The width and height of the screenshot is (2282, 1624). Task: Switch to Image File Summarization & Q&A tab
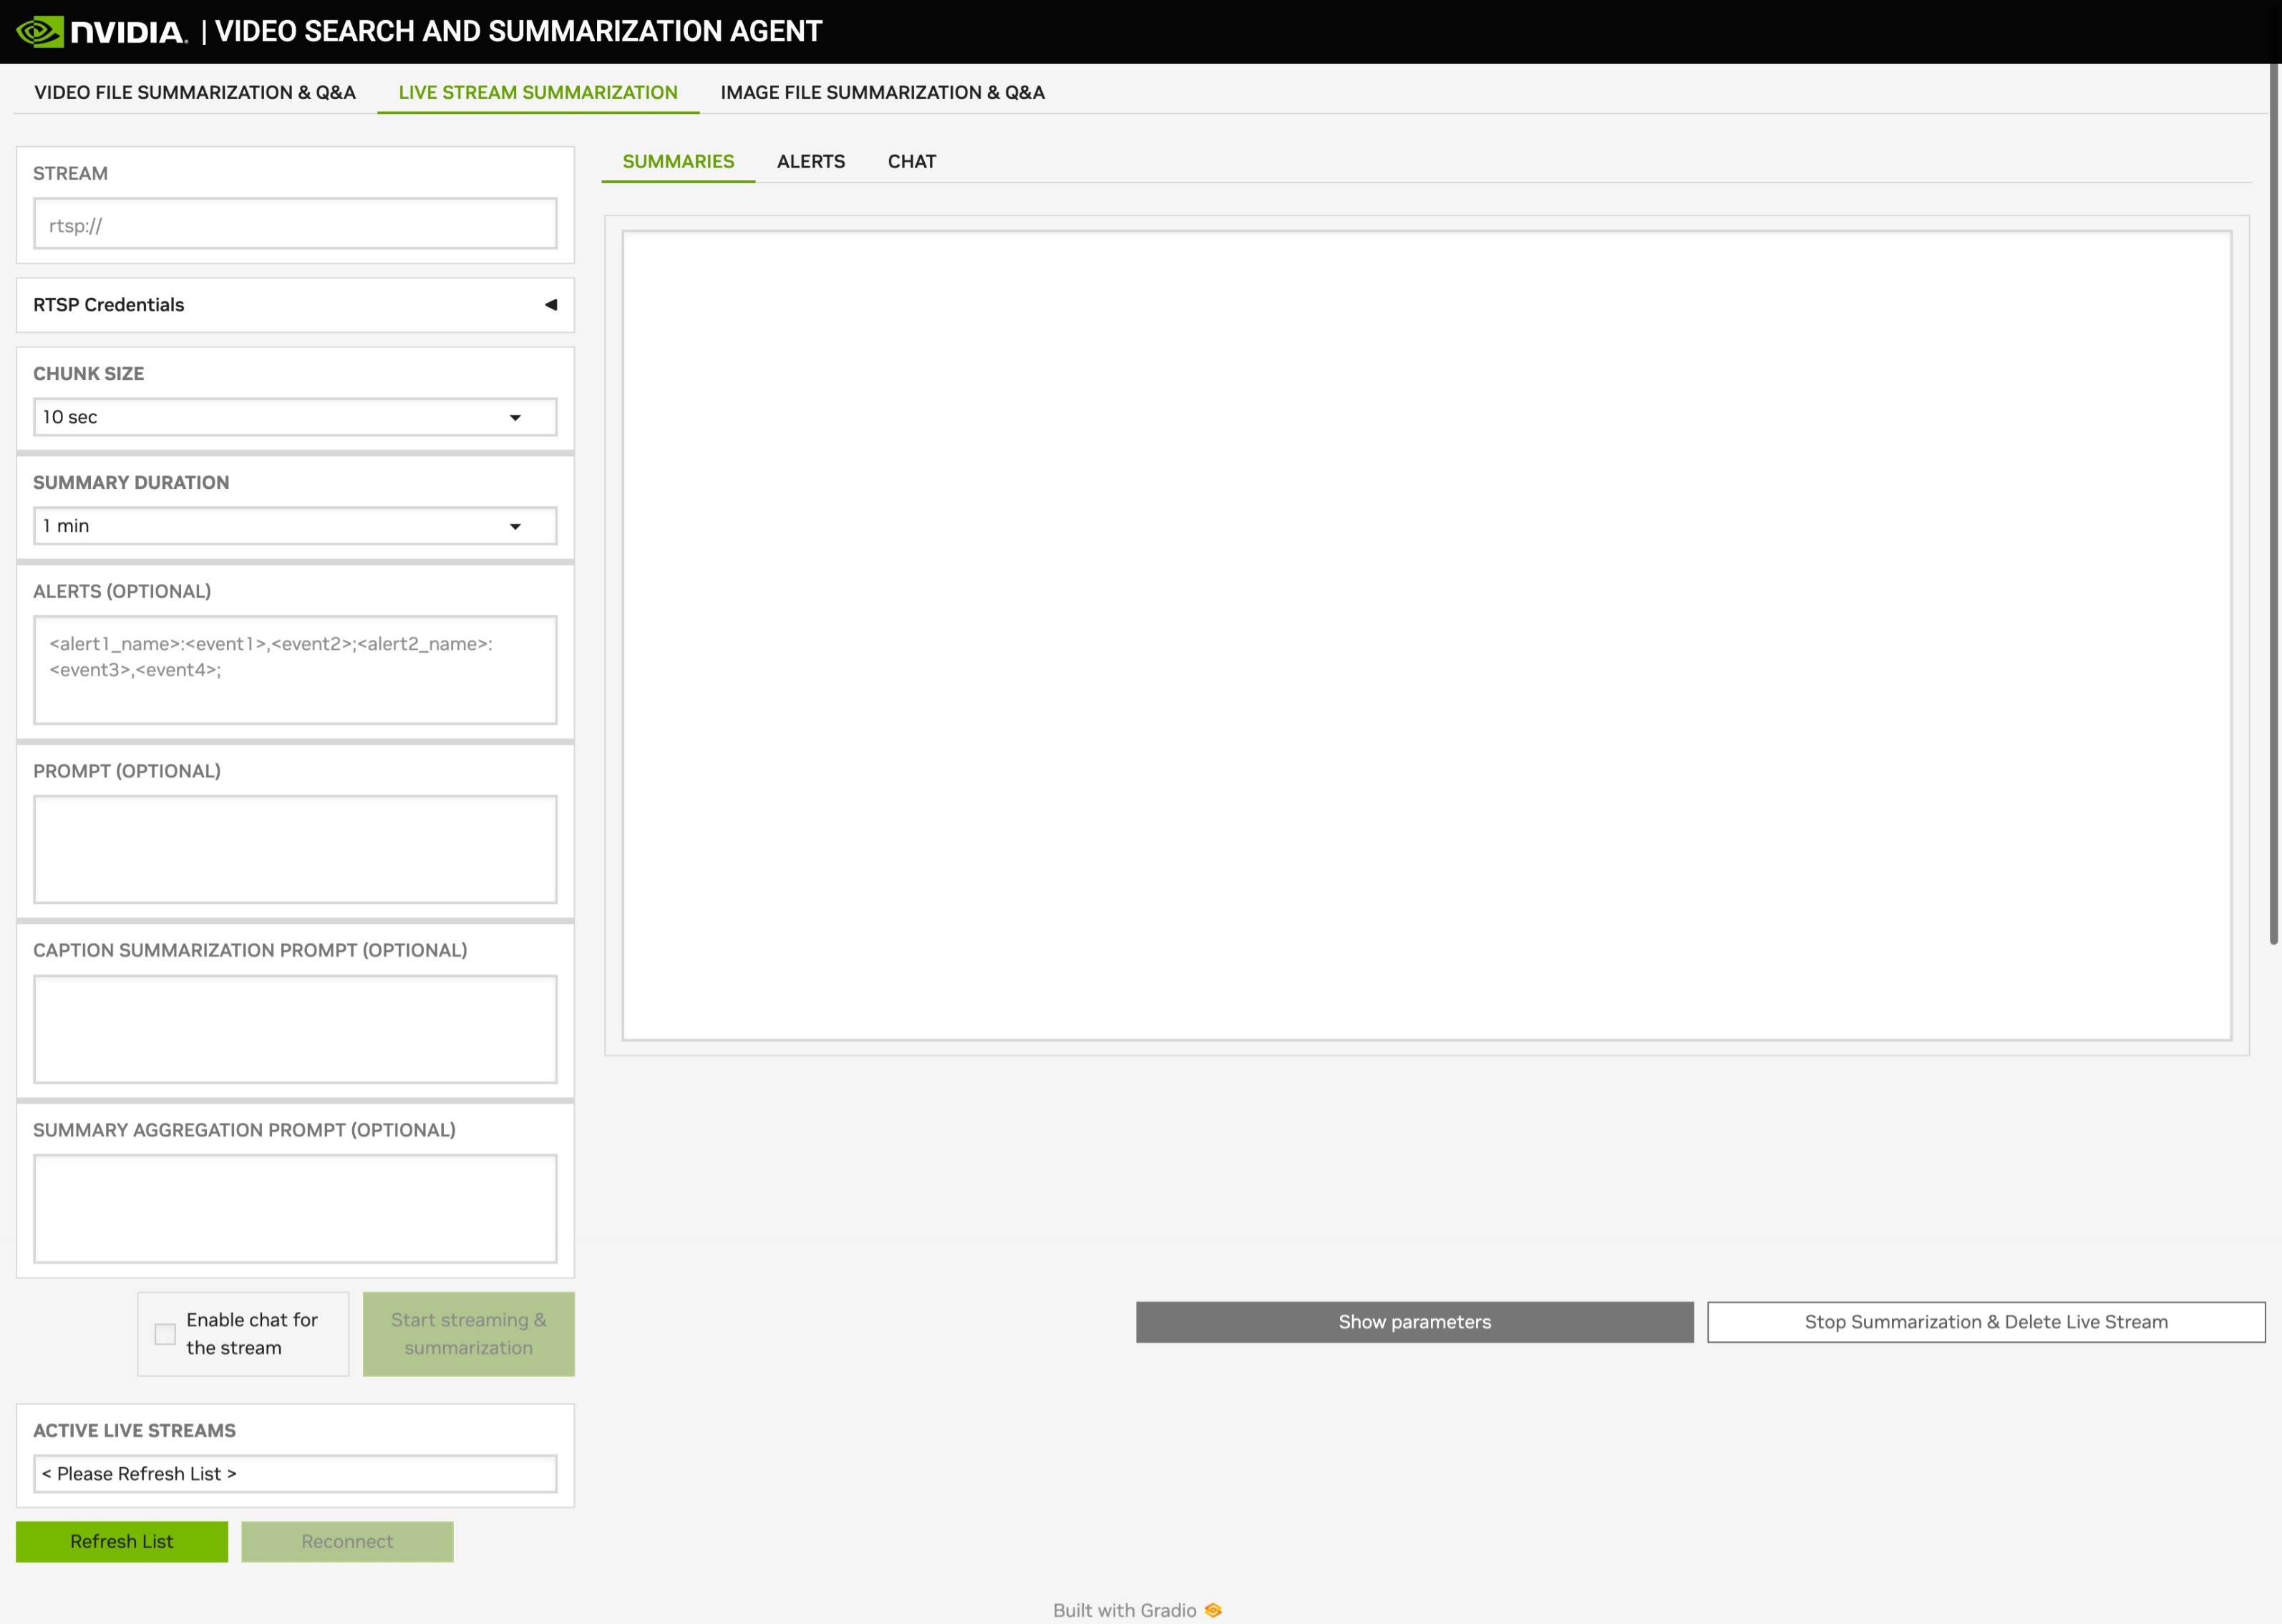coord(882,92)
